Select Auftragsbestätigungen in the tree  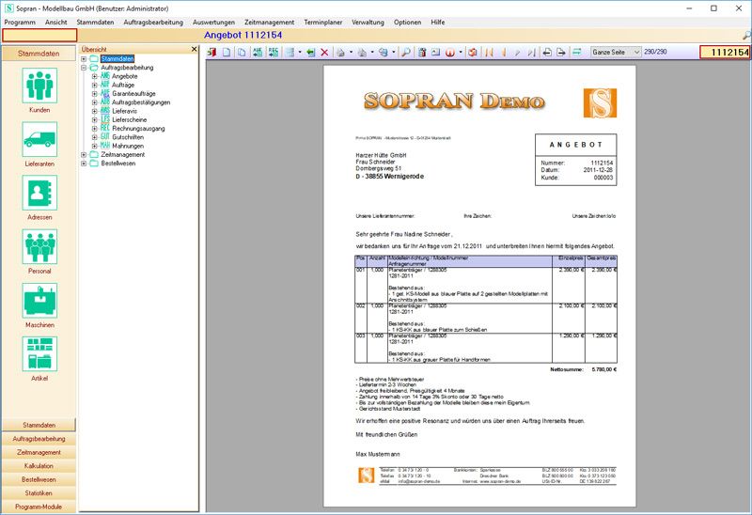tap(141, 102)
